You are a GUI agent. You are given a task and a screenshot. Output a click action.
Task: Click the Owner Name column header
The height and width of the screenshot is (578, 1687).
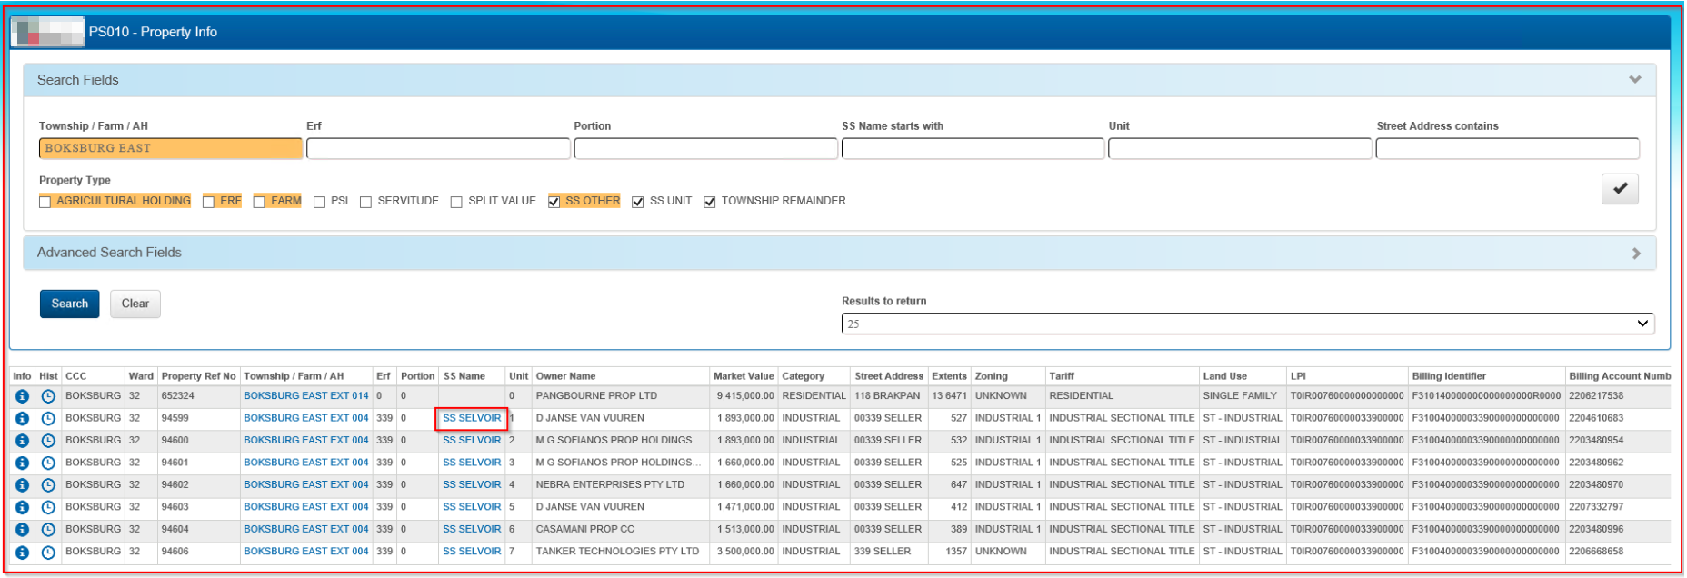[565, 376]
